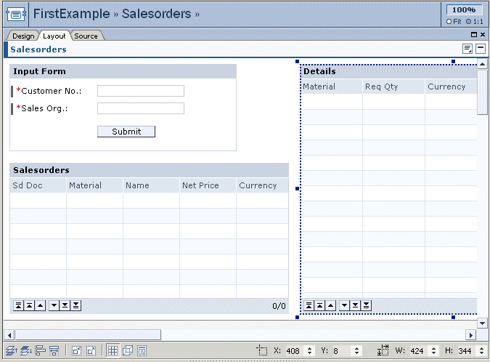Click the 100% zoom value box
Screen dimensions: 490x362
coord(464,9)
